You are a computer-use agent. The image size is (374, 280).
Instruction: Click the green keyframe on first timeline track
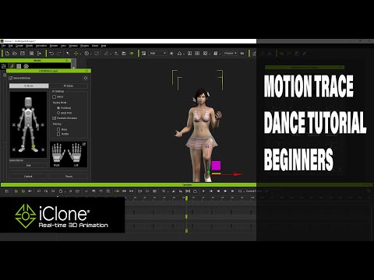coord(186,216)
